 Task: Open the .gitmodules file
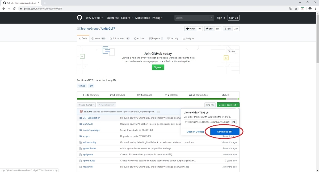89,161
